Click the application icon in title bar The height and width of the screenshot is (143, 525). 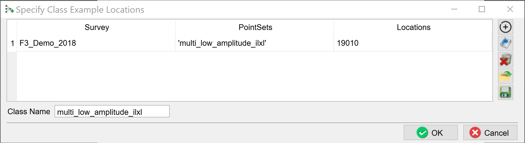pyautogui.click(x=9, y=10)
